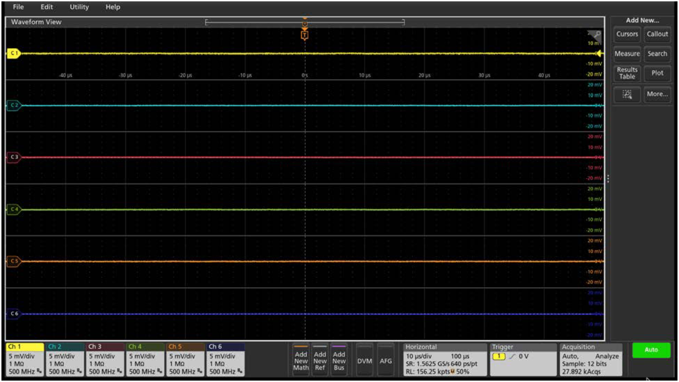Viewport: 679px width, 382px height.
Task: Open the waveform zoom magnifier icon
Action: (x=597, y=35)
